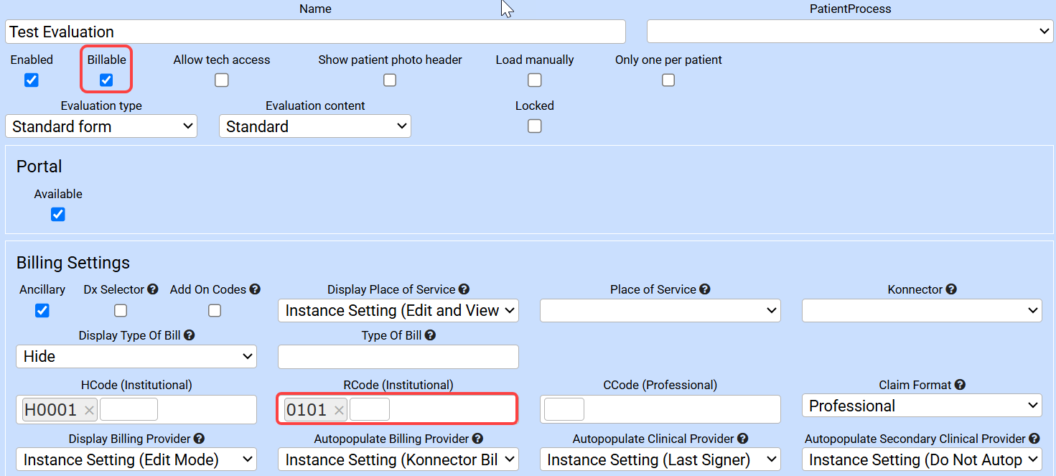This screenshot has height=476, width=1056.
Task: Click help icon next to Type Of Bill
Action: 430,335
